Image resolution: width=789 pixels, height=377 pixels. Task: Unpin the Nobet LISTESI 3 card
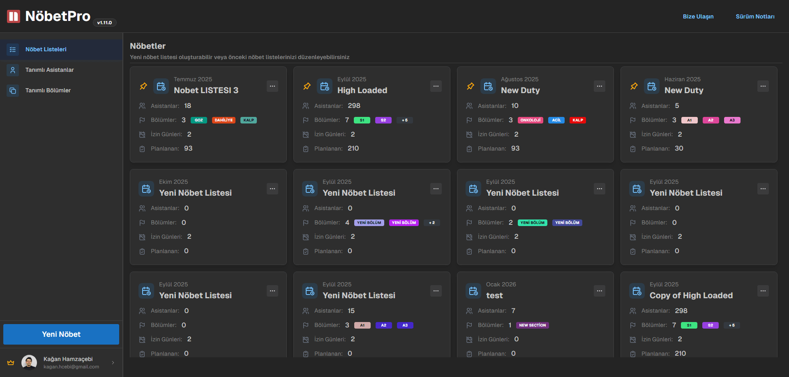coord(143,86)
